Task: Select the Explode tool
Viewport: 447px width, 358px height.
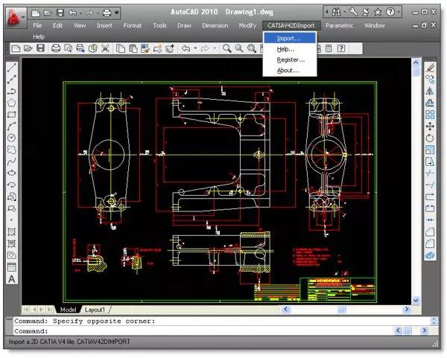Action: (430, 255)
